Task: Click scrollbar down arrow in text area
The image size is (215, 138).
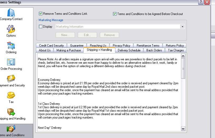Action: pos(183,129)
